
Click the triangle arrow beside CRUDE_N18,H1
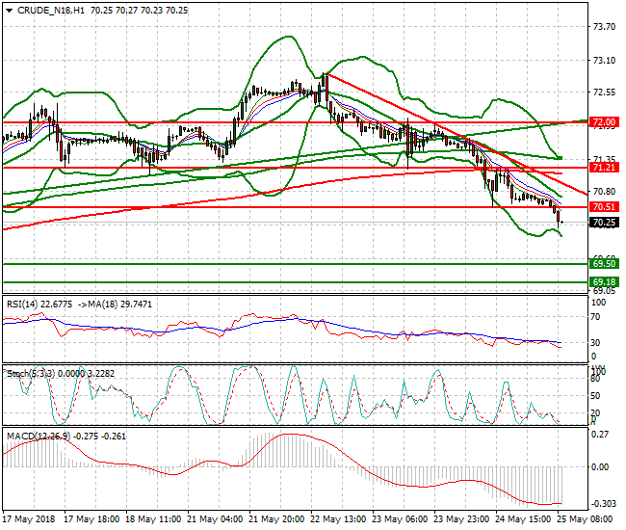[10, 11]
